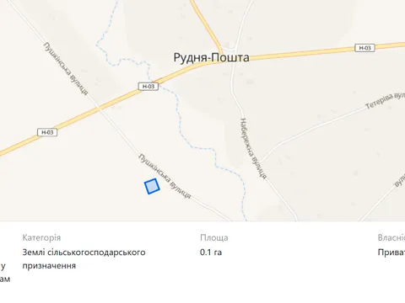Click the Н-03 shield near map center

click(x=148, y=86)
